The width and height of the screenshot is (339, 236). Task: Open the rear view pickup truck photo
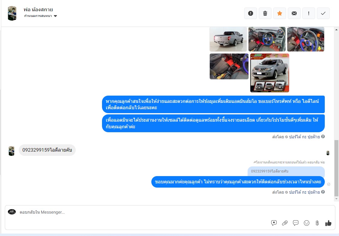228,39
